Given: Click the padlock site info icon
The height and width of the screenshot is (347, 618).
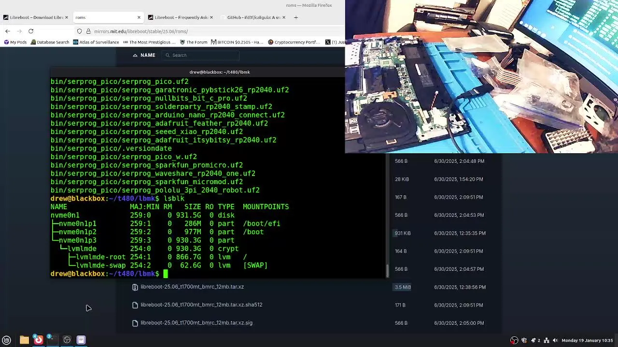Looking at the screenshot, I should [88, 31].
